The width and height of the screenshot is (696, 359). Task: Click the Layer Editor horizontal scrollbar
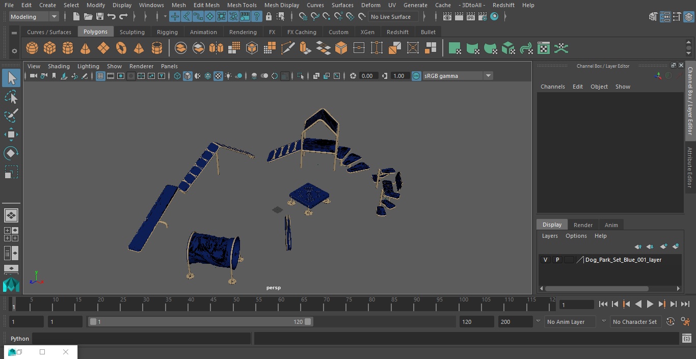click(x=597, y=288)
